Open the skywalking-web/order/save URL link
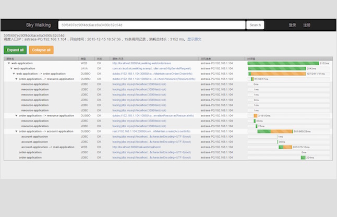The image size is (337, 217). pyautogui.click(x=142, y=63)
